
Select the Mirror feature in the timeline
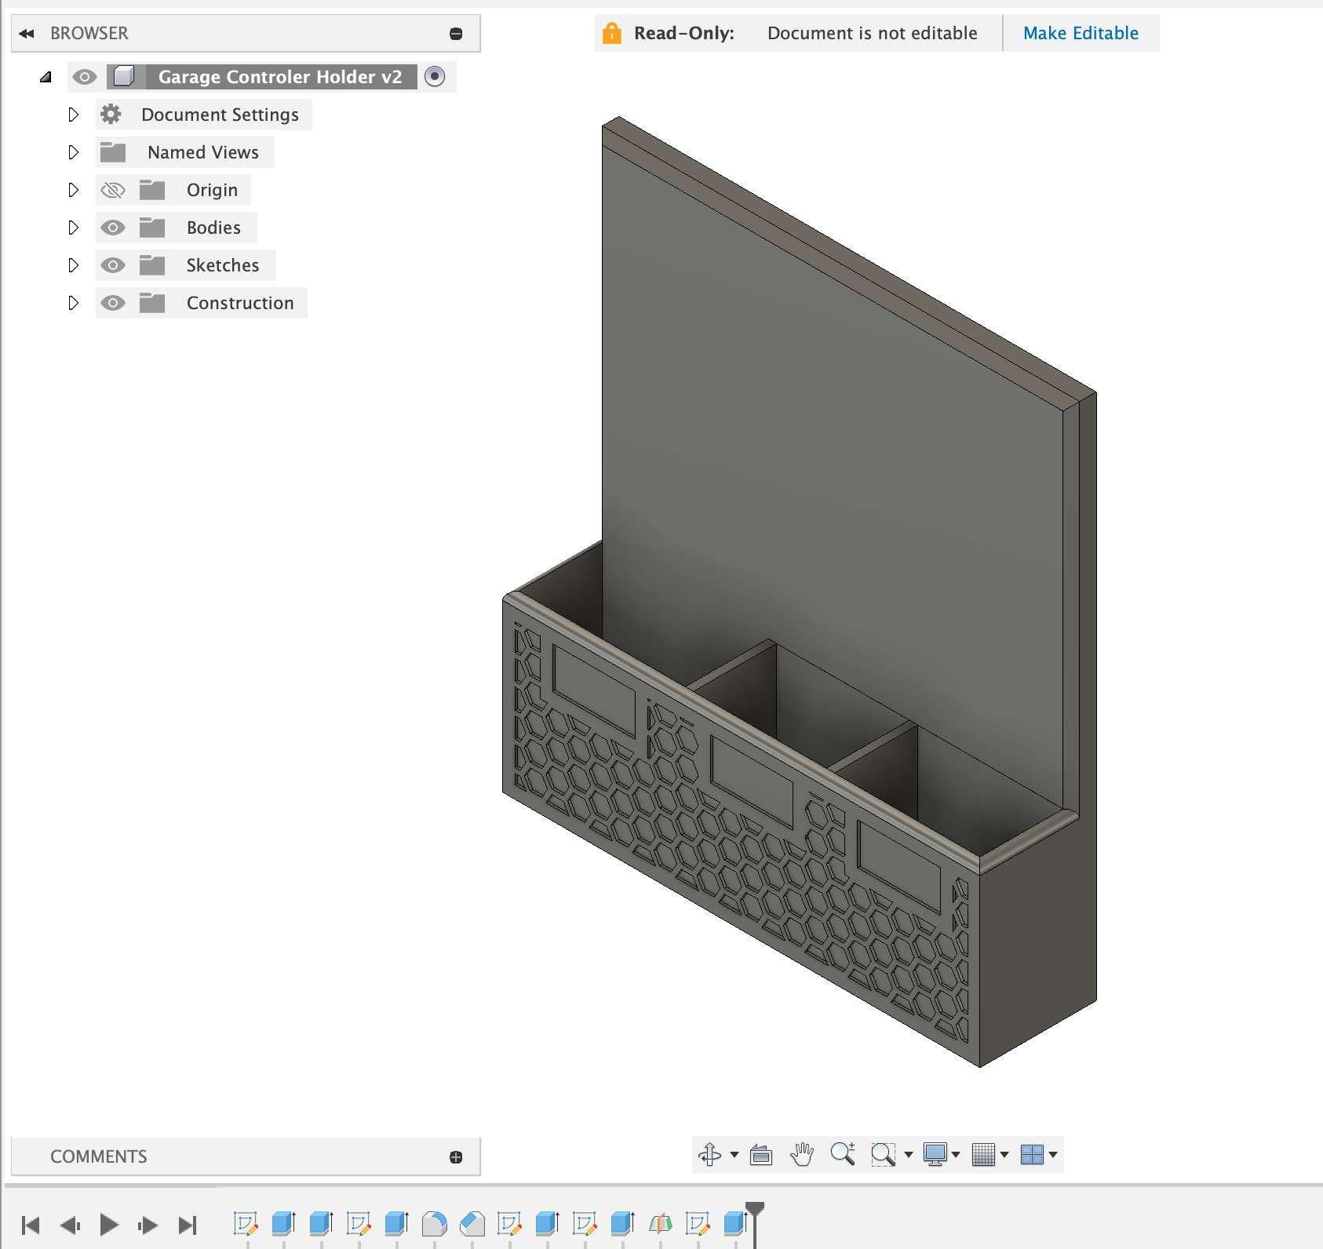pyautogui.click(x=660, y=1222)
